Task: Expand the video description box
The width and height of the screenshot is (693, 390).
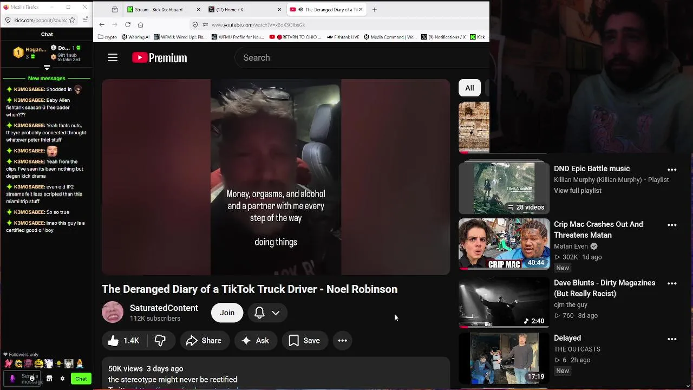Action: [x=276, y=374]
